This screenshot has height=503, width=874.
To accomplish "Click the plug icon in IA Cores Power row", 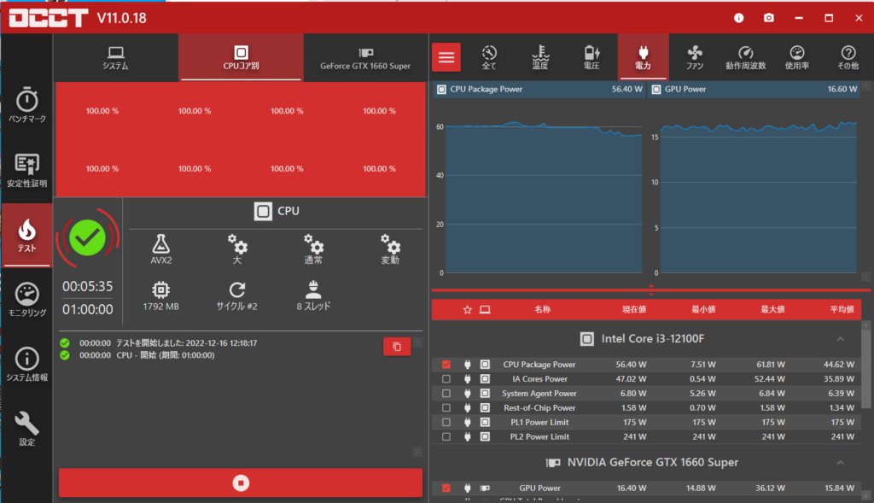I will click(467, 378).
